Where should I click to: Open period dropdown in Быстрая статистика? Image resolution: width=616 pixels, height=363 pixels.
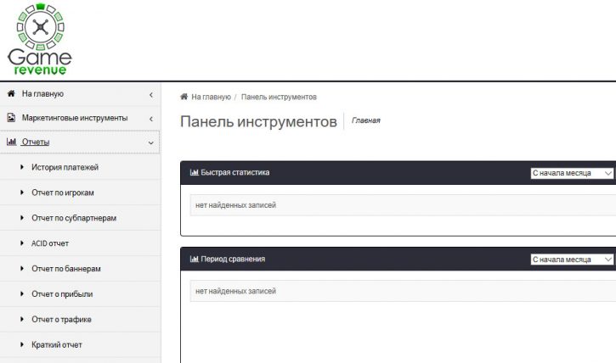572,173
